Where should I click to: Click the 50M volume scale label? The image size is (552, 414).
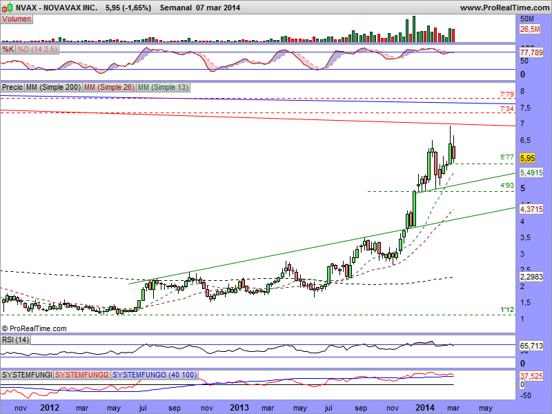click(x=527, y=19)
